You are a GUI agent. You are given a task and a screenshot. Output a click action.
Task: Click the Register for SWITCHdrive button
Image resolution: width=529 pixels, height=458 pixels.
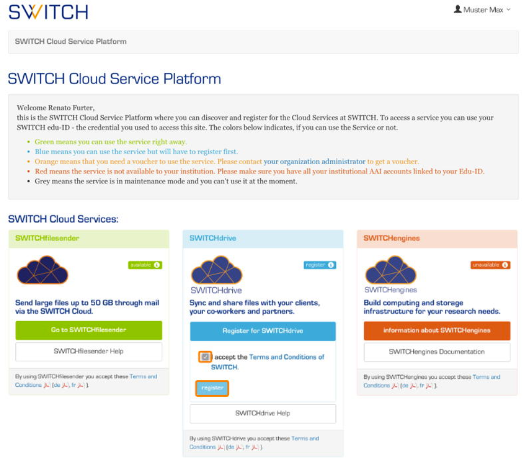pyautogui.click(x=263, y=331)
